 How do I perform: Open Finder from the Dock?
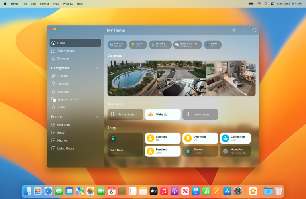click(27, 191)
